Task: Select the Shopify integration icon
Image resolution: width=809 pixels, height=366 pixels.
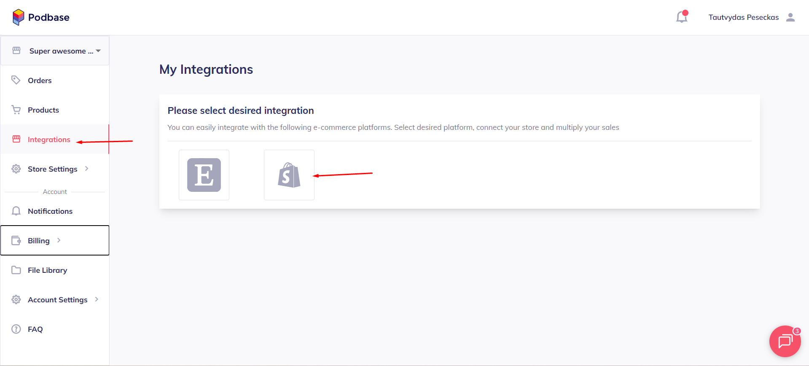Action: coord(289,175)
